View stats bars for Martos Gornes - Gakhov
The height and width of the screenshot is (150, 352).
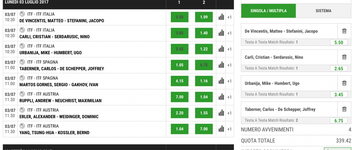pyautogui.click(x=221, y=81)
